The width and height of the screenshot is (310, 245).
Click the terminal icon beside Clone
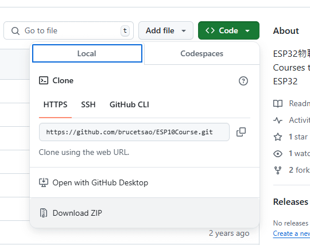click(44, 80)
